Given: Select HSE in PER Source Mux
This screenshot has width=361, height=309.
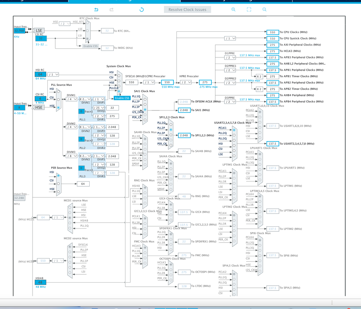Looking at the screenshot, I should [58, 192].
